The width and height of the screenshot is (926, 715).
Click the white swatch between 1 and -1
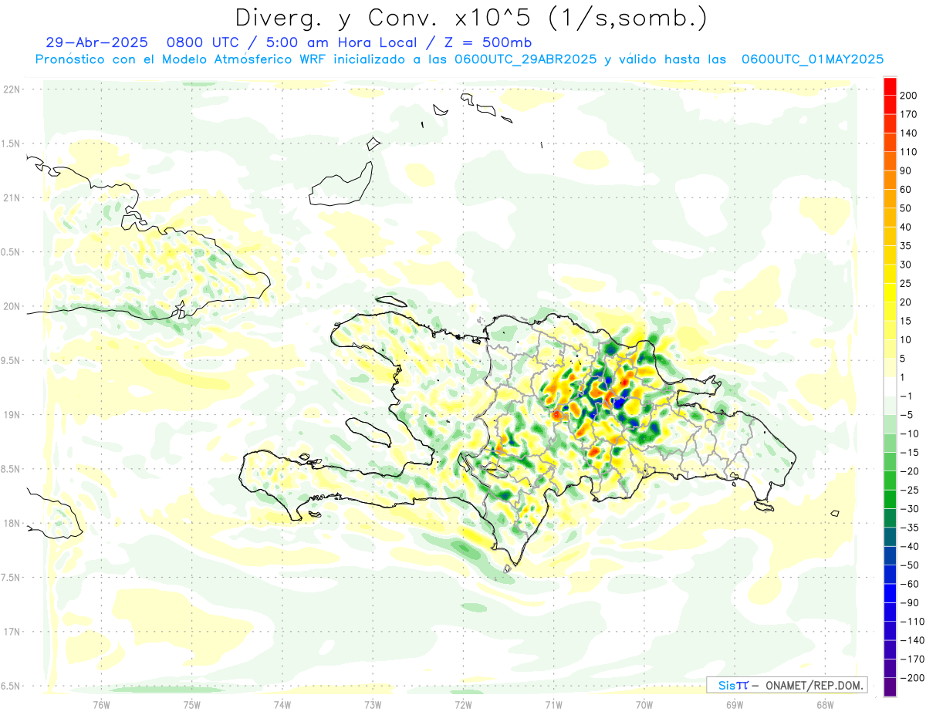point(890,386)
